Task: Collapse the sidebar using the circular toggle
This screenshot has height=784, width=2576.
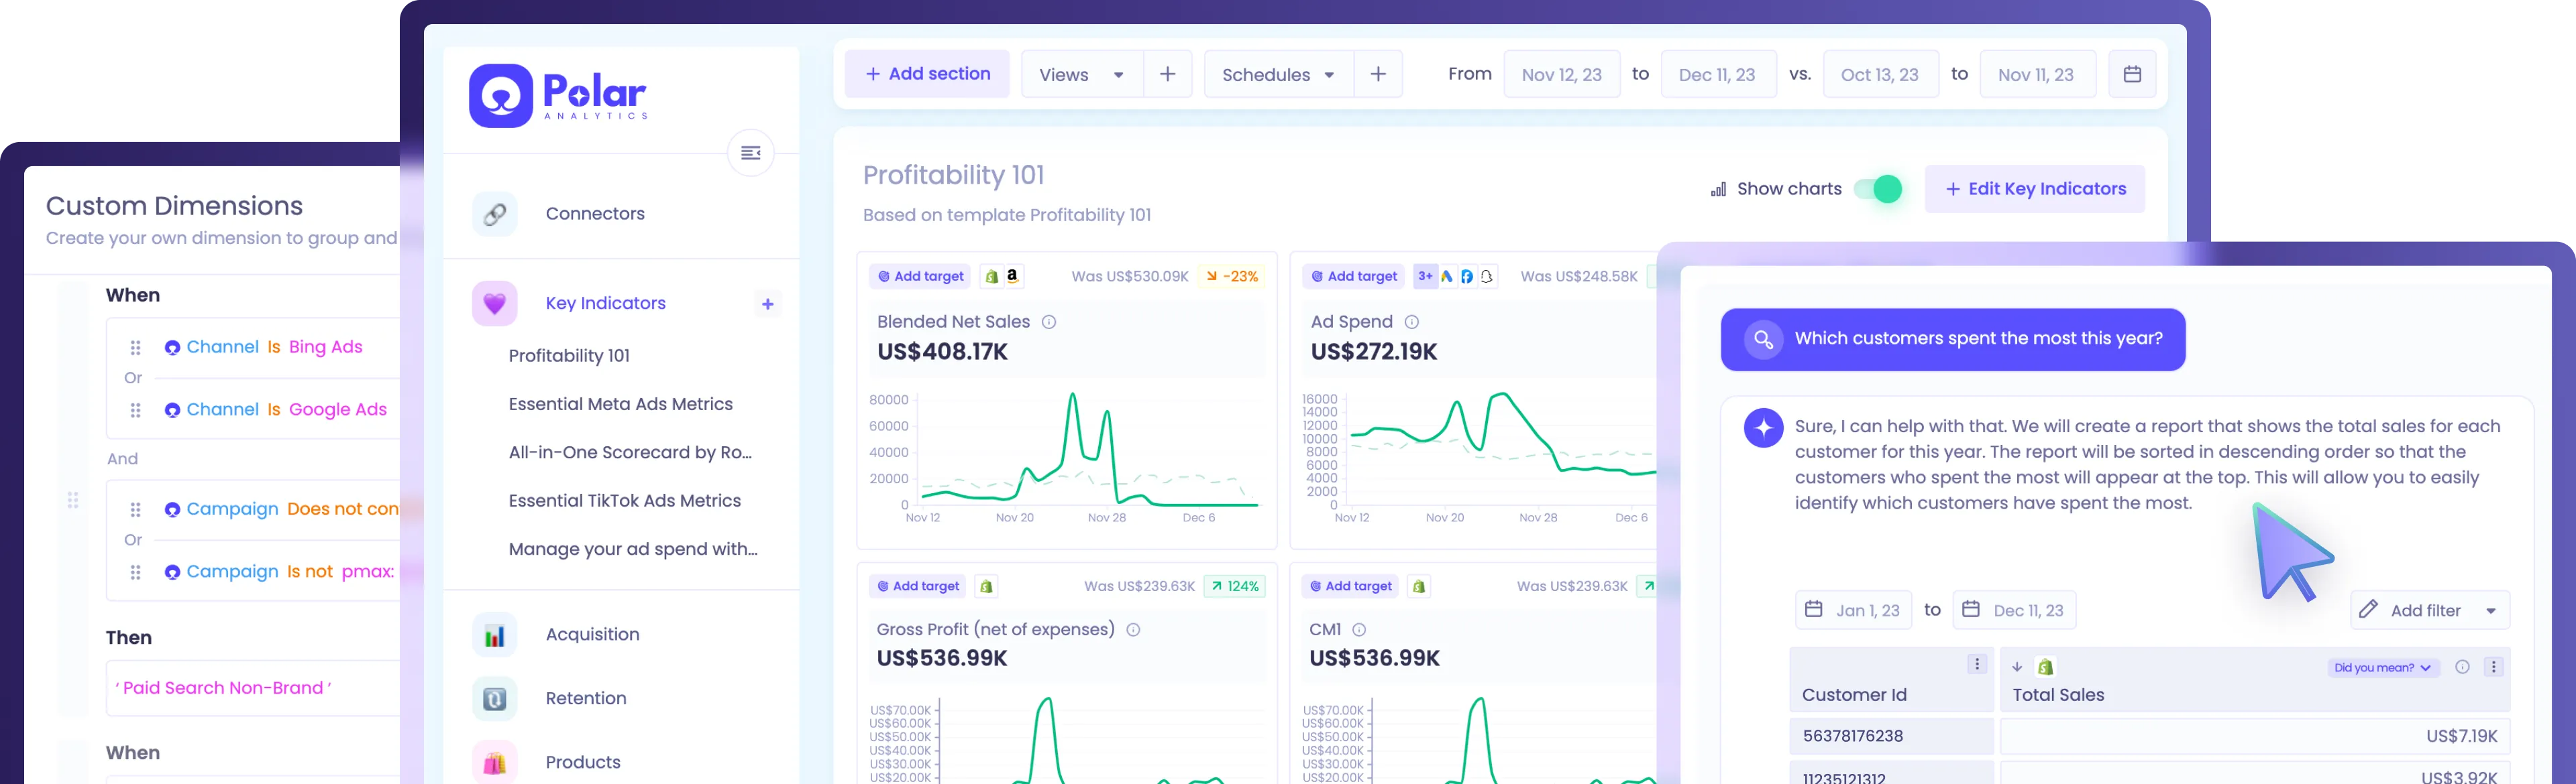Action: coord(751,153)
